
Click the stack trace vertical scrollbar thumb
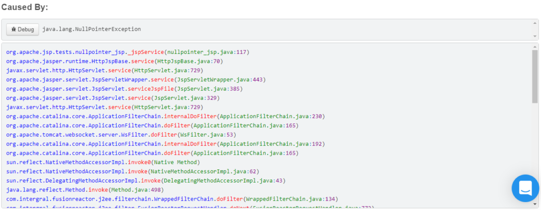[535, 76]
